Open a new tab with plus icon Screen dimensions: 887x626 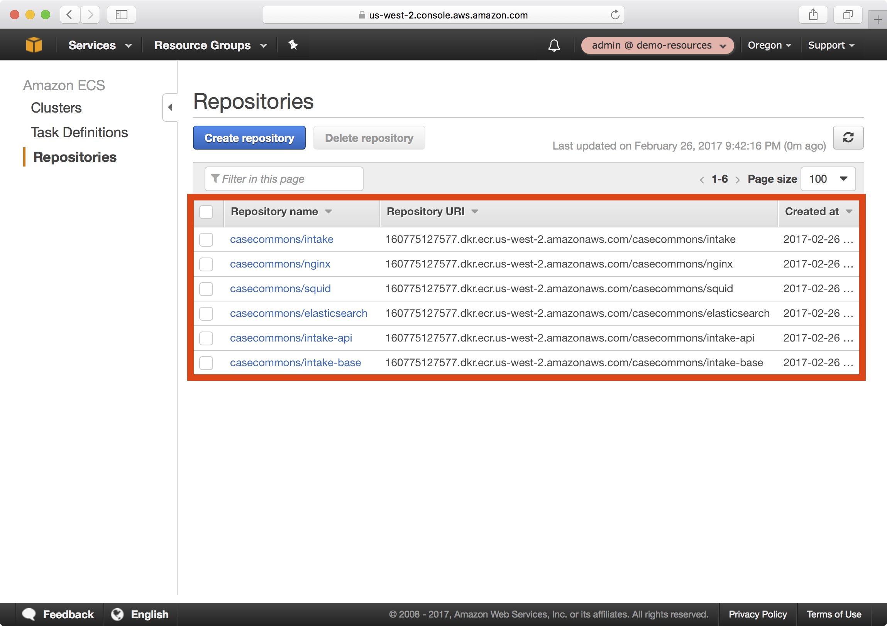877,20
